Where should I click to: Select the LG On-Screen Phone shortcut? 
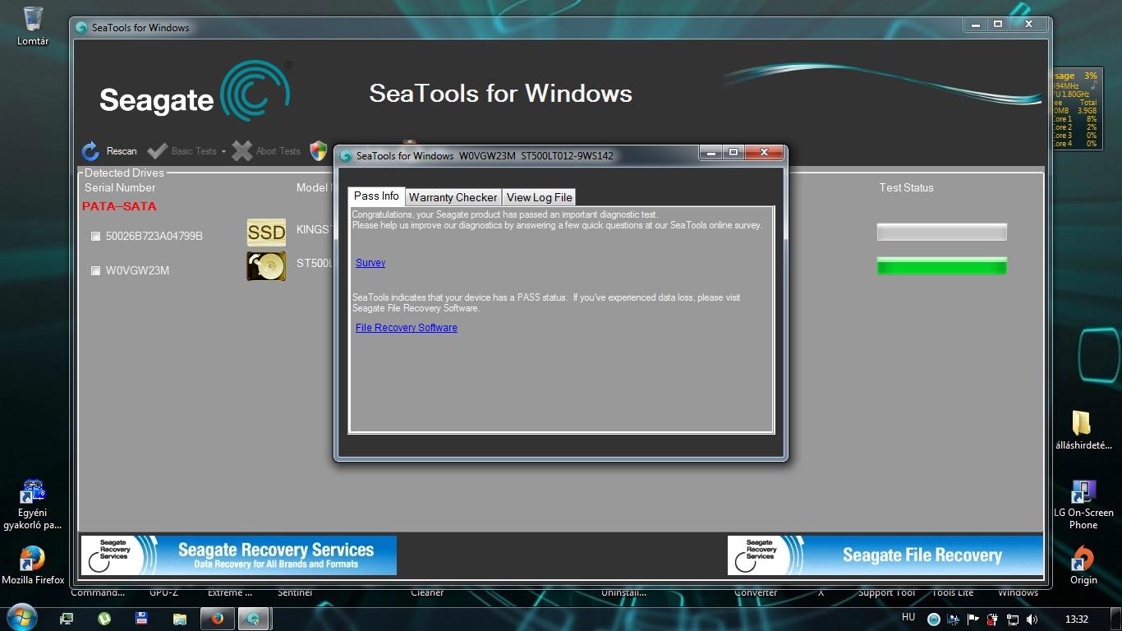pyautogui.click(x=1083, y=505)
